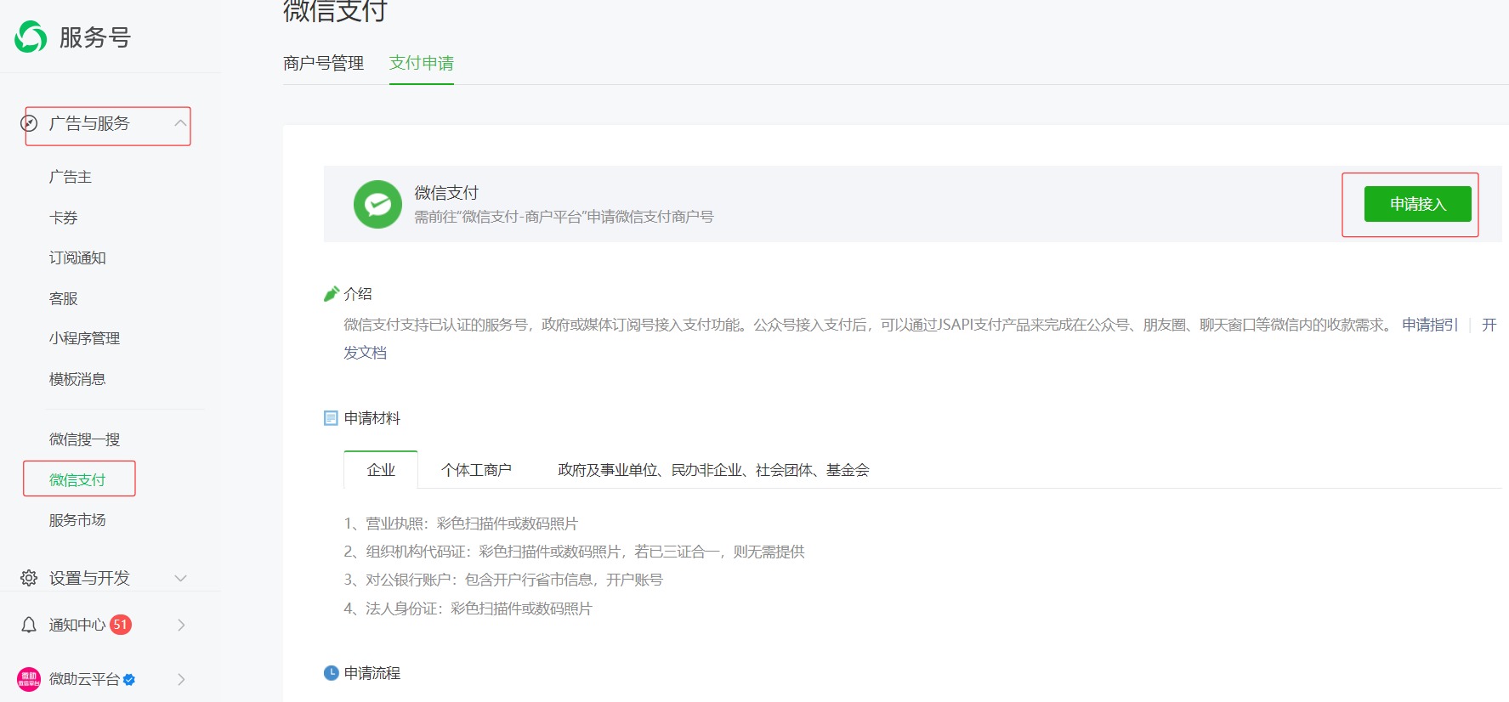Open 客服 in the sidebar

click(x=64, y=298)
